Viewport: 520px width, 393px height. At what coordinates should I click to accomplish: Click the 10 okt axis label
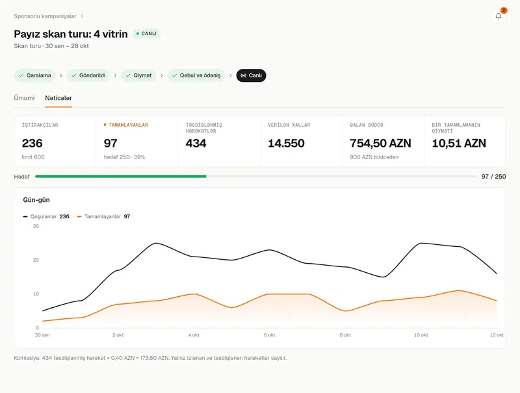[x=421, y=335]
